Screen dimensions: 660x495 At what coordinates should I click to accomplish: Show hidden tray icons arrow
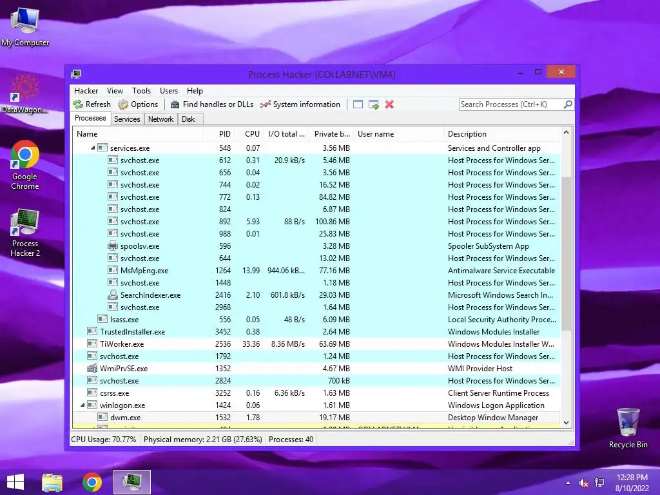coord(568,483)
